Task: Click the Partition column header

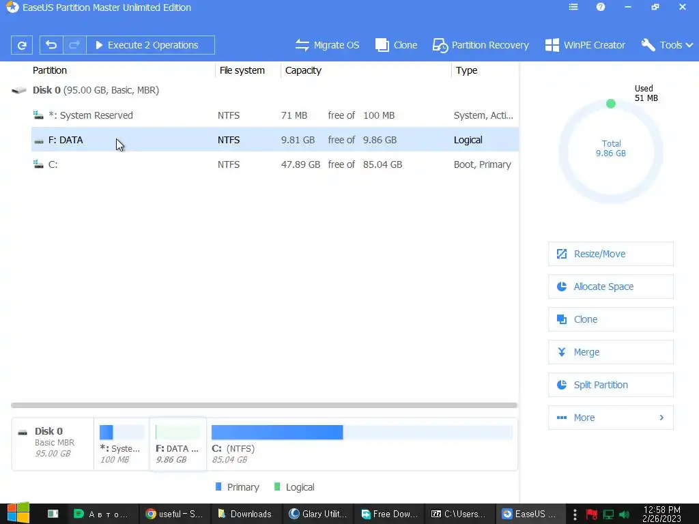Action: click(49, 70)
